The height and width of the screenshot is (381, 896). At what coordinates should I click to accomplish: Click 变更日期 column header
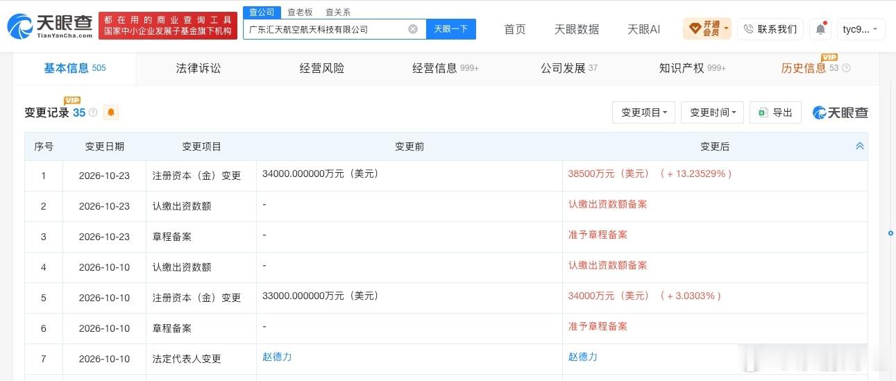pyautogui.click(x=105, y=146)
